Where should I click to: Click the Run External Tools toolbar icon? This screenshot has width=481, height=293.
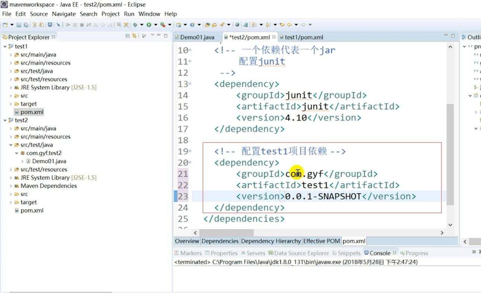tap(163, 25)
